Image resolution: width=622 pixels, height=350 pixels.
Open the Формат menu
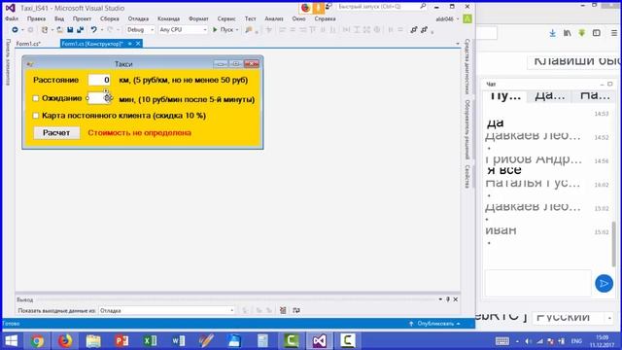(198, 18)
